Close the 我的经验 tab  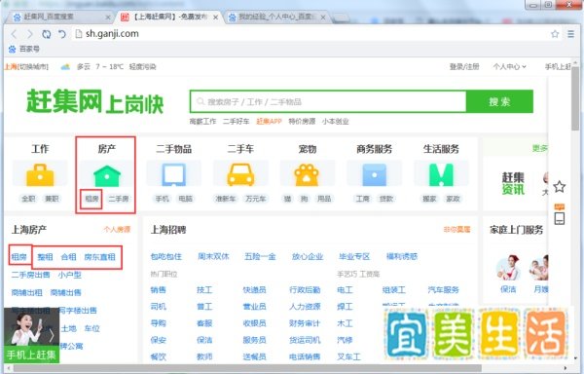point(323,18)
